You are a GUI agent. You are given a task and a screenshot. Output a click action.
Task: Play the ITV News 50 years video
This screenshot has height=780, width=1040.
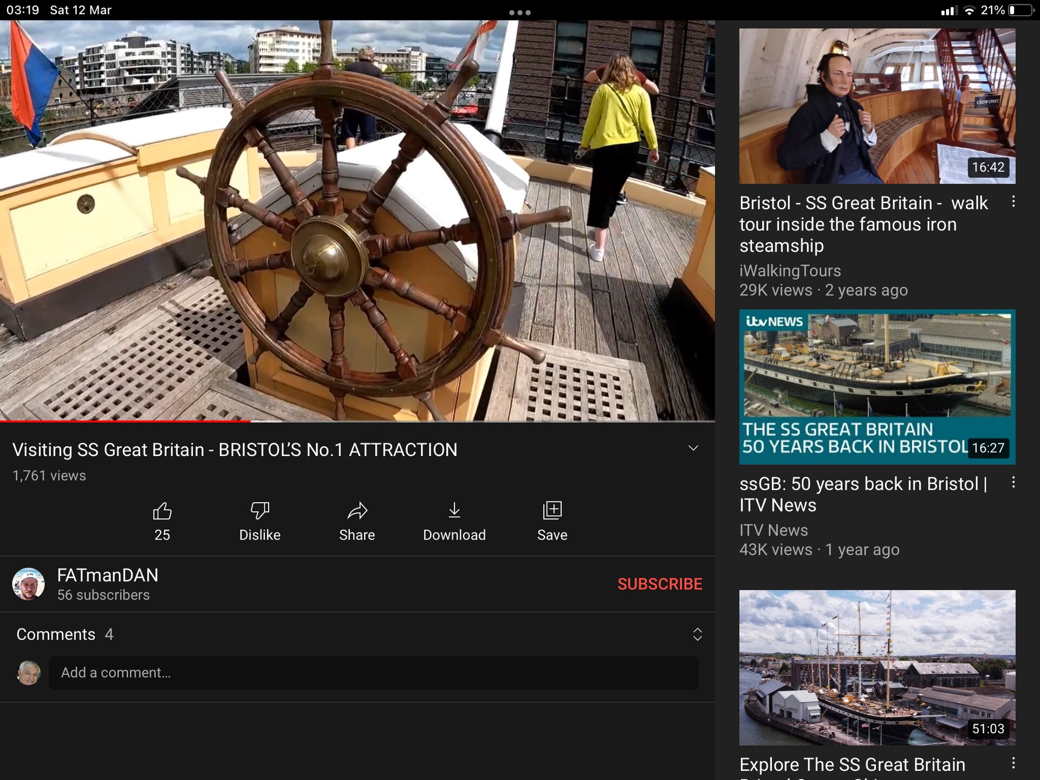(x=876, y=386)
